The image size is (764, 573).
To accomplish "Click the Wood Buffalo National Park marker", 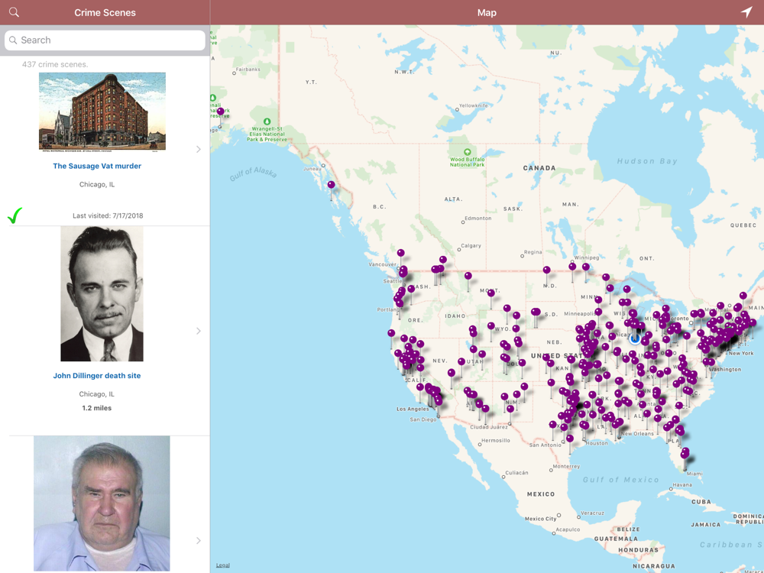I will pyautogui.click(x=467, y=153).
